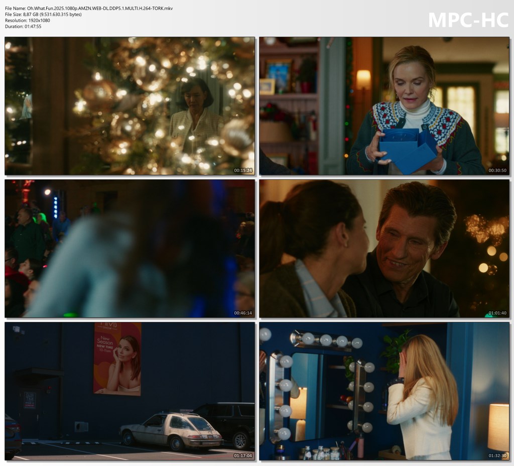Click the 01:01:40 timestamp label

497,313
